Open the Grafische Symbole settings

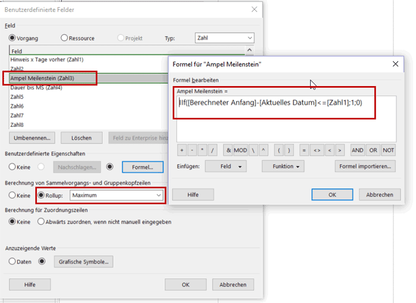pos(83,261)
